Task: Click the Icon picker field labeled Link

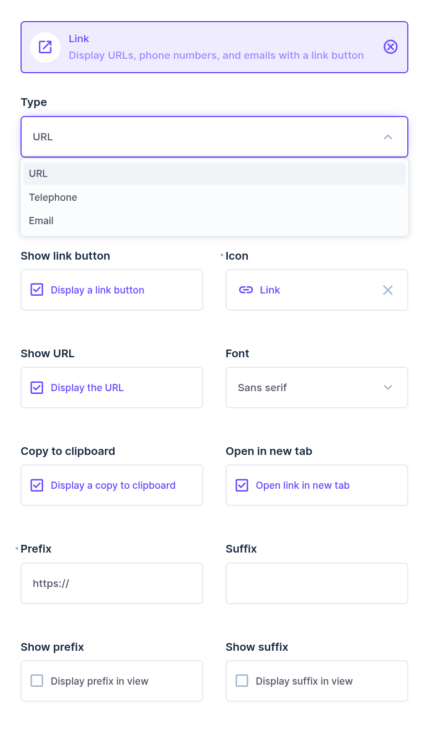Action: 310,290
